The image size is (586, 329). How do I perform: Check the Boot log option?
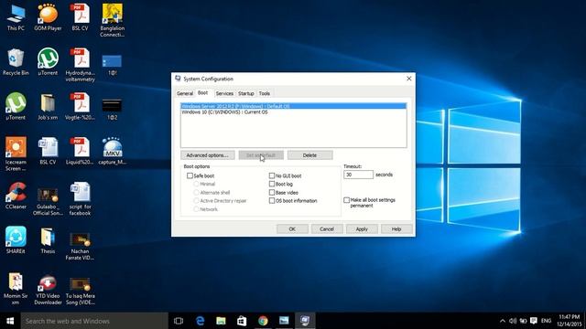(x=272, y=184)
